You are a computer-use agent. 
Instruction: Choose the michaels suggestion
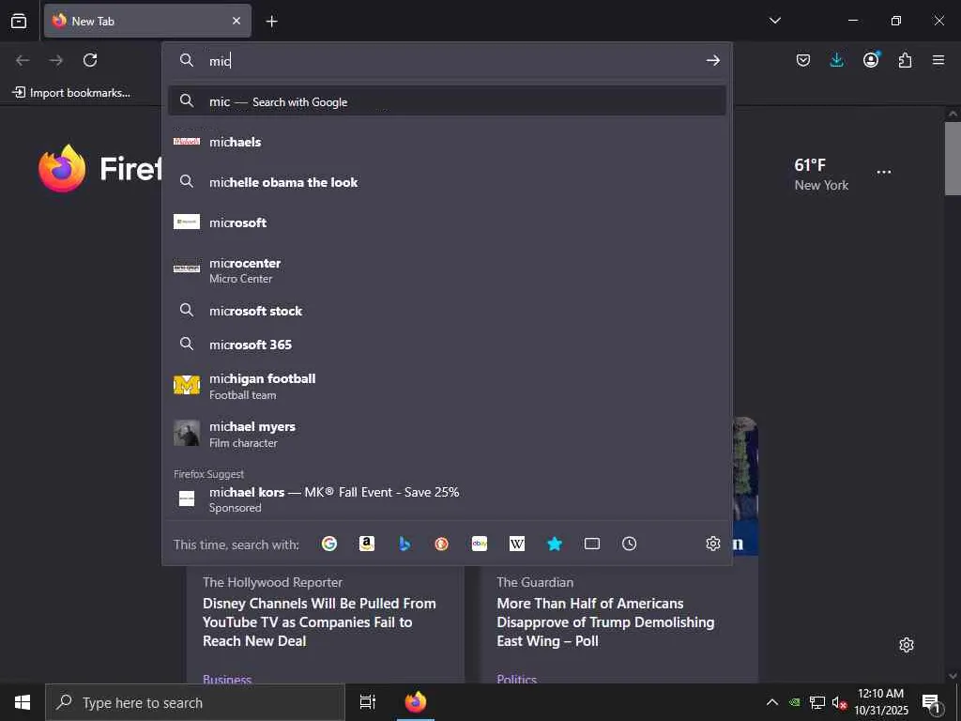(447, 142)
